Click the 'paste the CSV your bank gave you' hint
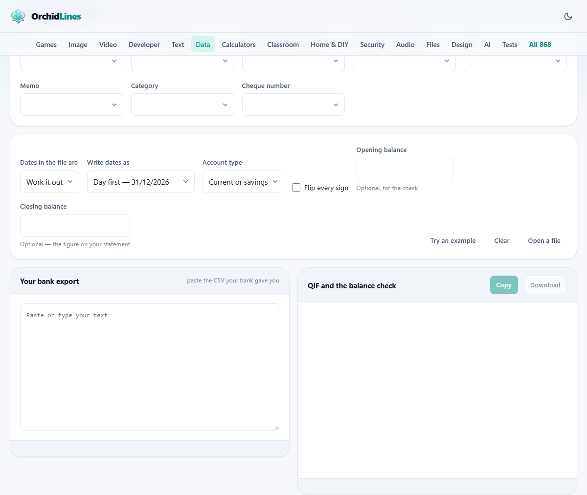The height and width of the screenshot is (495, 587). coord(233,280)
